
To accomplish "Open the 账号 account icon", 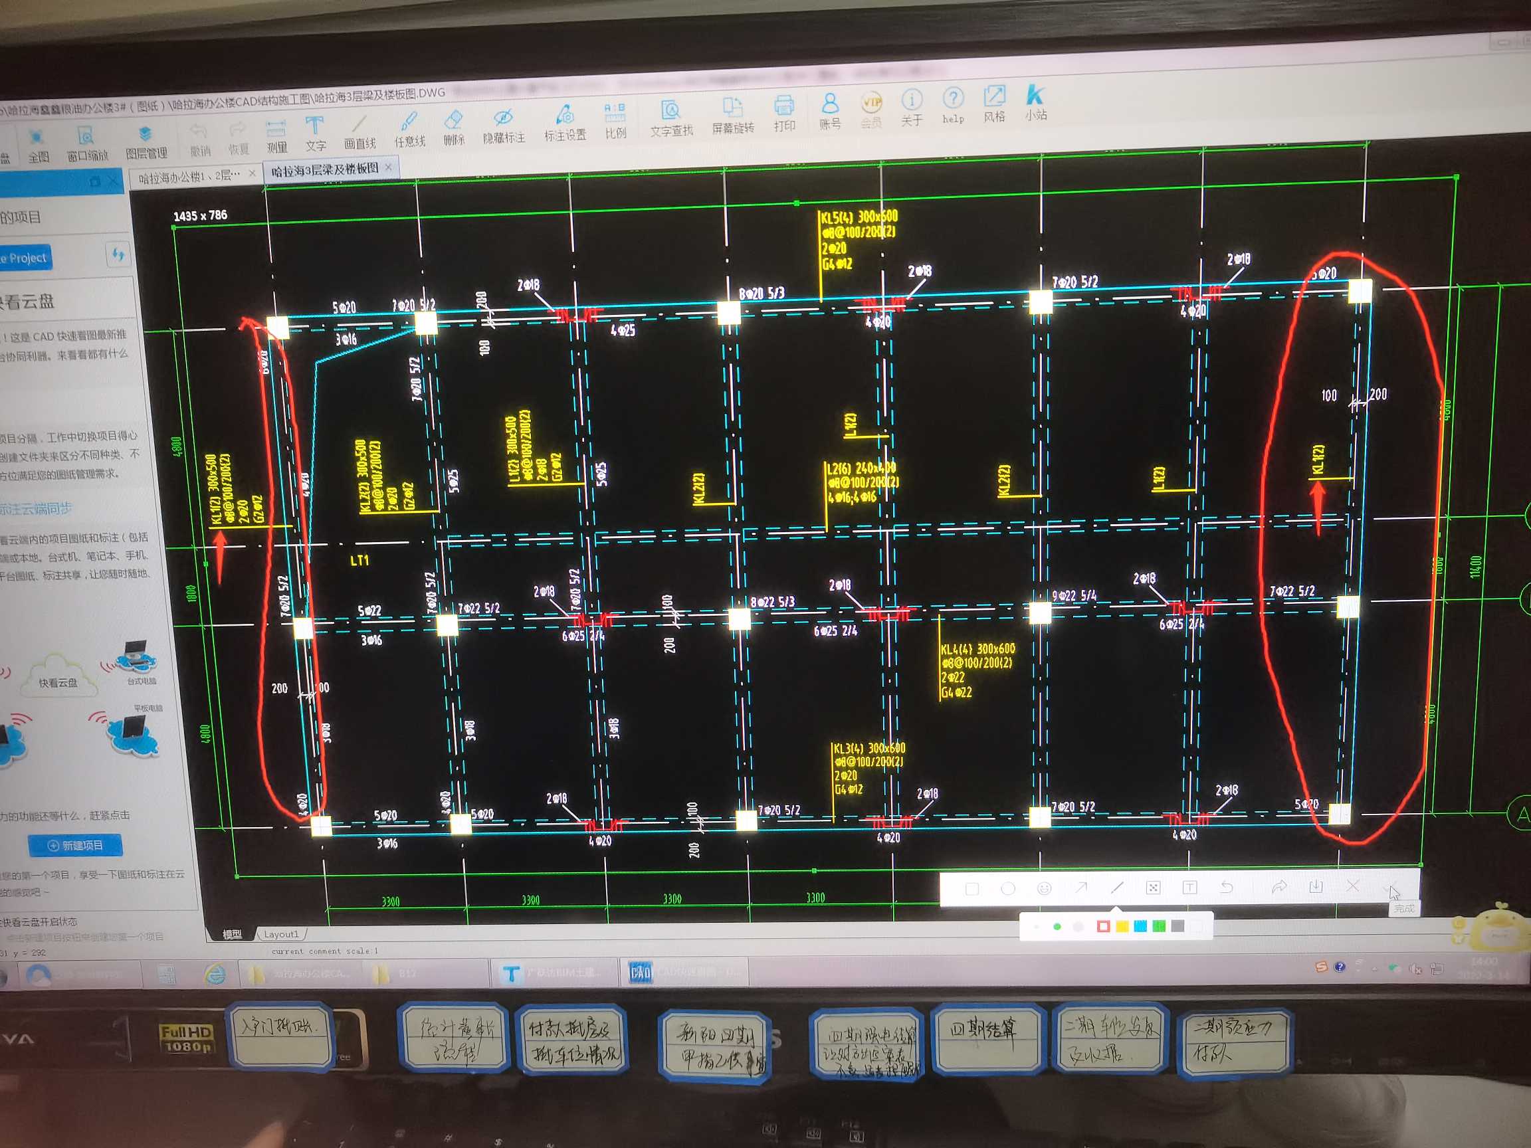I will tap(830, 112).
